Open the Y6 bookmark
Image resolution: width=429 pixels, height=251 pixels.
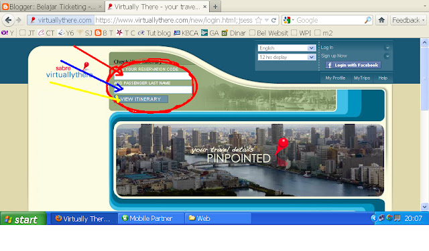(x=66, y=33)
